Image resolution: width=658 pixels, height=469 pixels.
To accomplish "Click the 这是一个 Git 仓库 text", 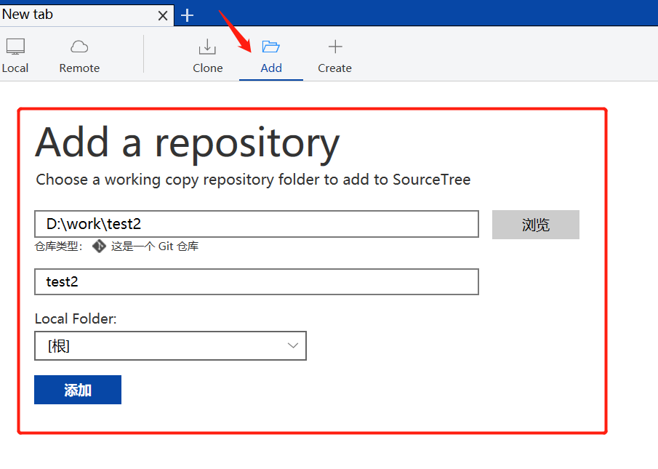I will tap(154, 246).
